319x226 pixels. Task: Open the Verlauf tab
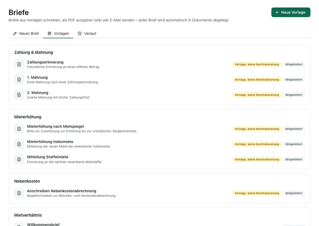point(87,33)
